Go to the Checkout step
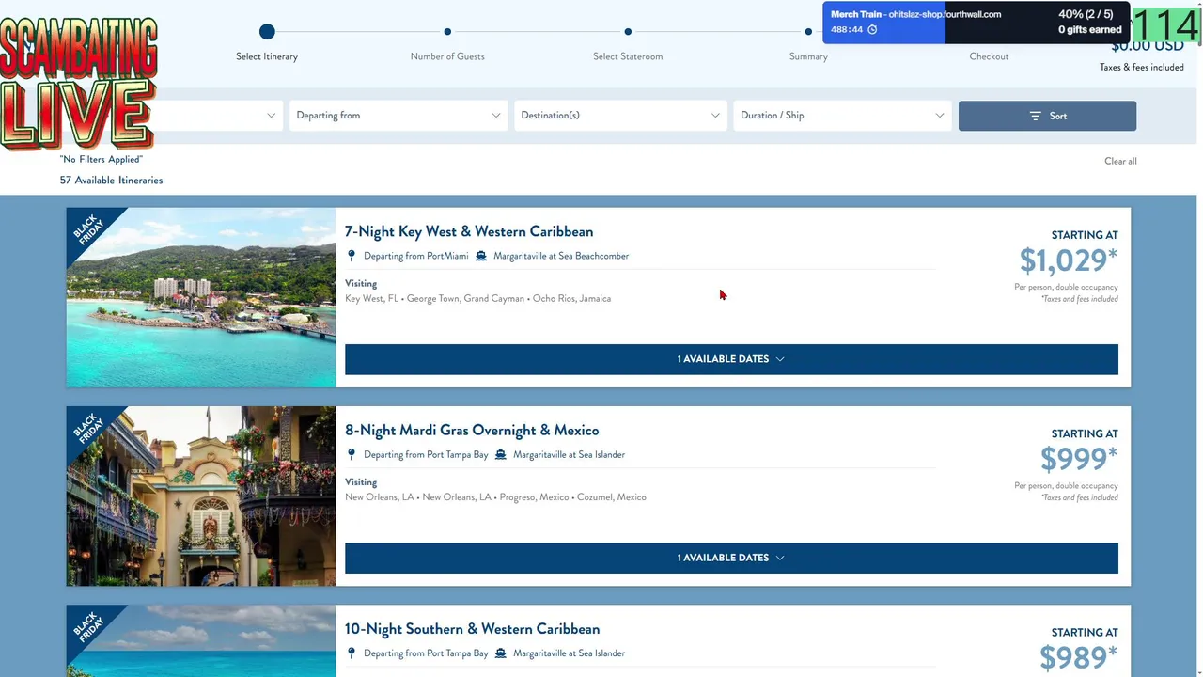The image size is (1203, 677). 989,56
